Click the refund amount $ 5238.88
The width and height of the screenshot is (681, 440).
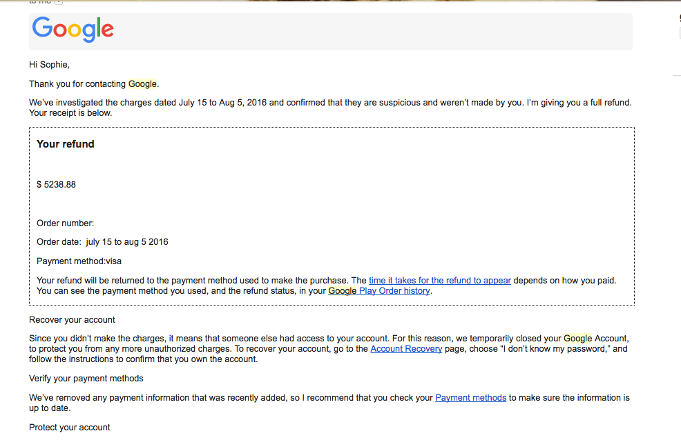pyautogui.click(x=56, y=185)
